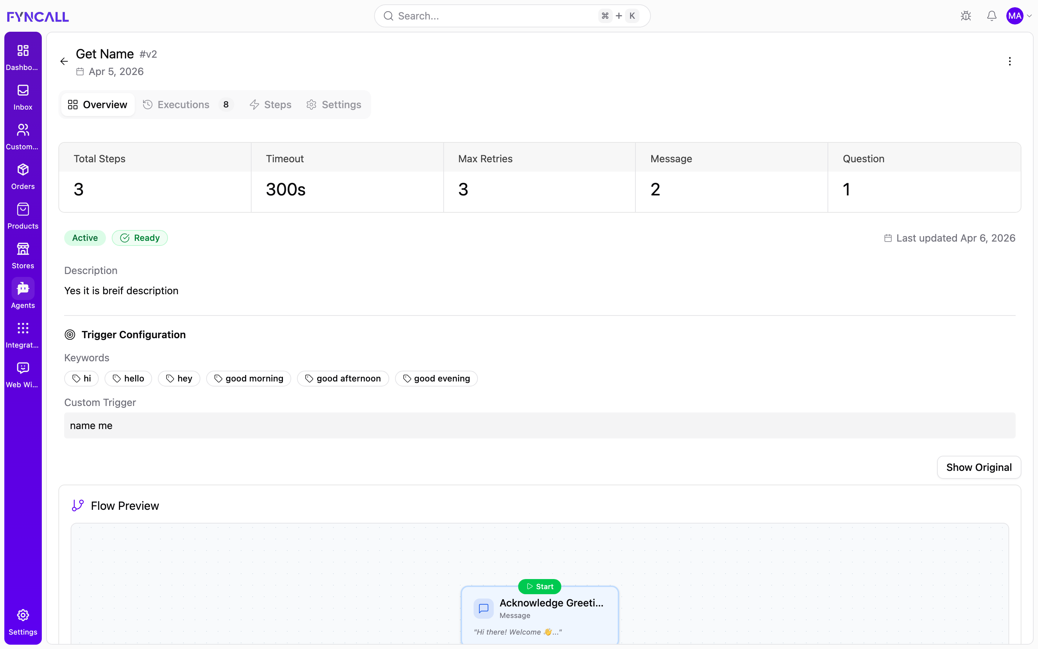The image size is (1038, 649).
Task: Select the 'good afternoon' keyword tag
Action: (x=343, y=379)
